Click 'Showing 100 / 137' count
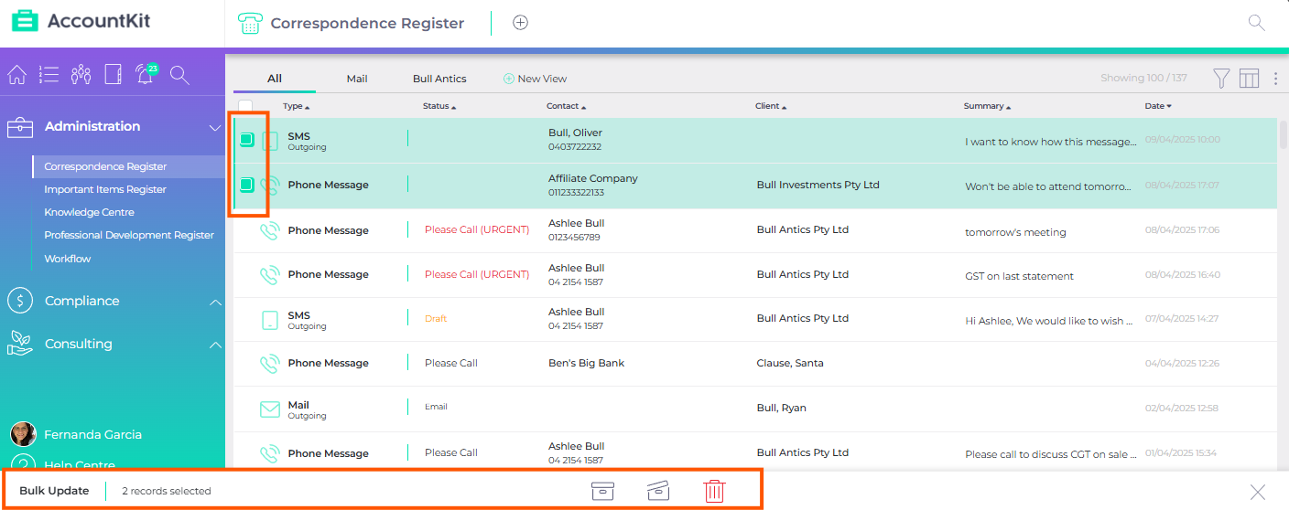This screenshot has width=1289, height=510. (1143, 79)
